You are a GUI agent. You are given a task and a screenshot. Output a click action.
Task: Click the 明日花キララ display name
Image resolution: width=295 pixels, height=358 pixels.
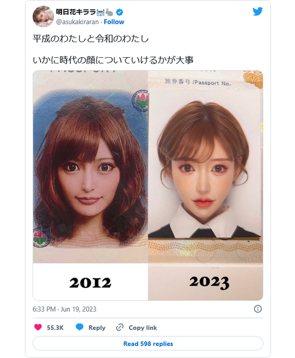pos(76,12)
